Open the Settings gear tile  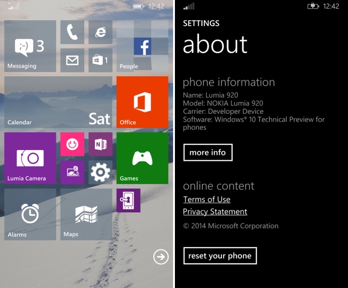click(x=100, y=172)
